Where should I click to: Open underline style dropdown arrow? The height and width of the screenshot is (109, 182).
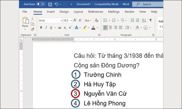point(55,28)
